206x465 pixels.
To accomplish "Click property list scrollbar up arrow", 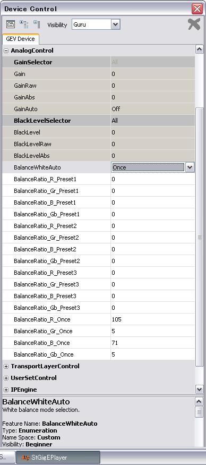I will point(200,49).
